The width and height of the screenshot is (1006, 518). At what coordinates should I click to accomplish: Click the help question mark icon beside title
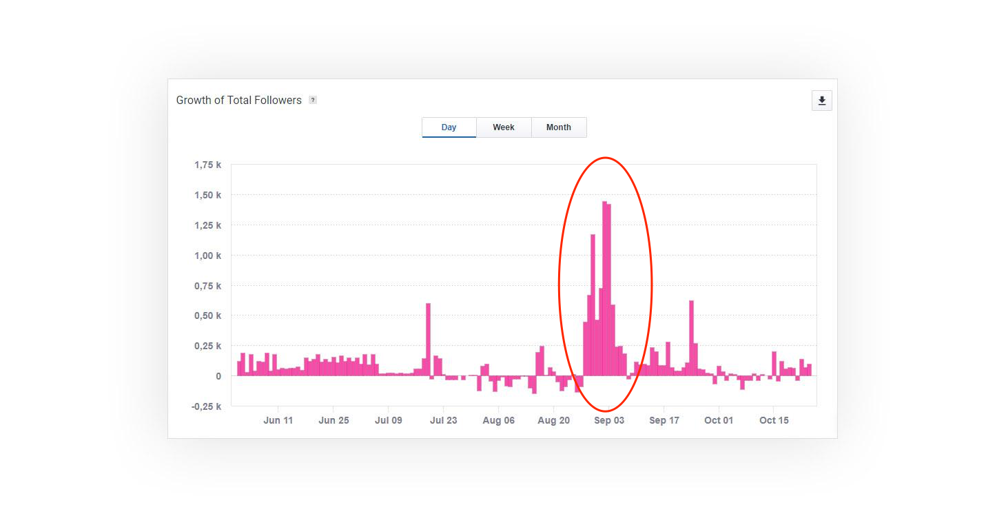coord(312,101)
